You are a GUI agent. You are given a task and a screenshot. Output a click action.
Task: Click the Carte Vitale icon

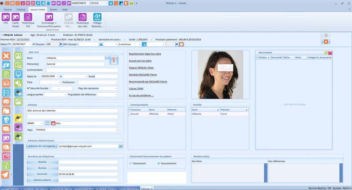tap(16, 17)
